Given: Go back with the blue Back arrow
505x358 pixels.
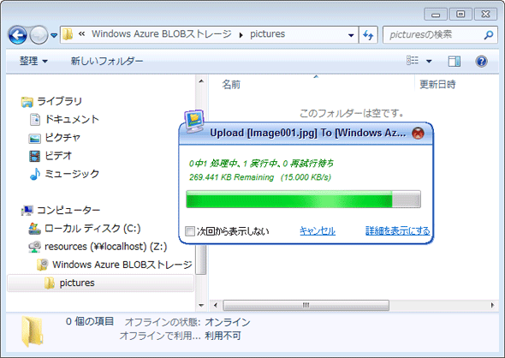Looking at the screenshot, I should [x=18, y=35].
